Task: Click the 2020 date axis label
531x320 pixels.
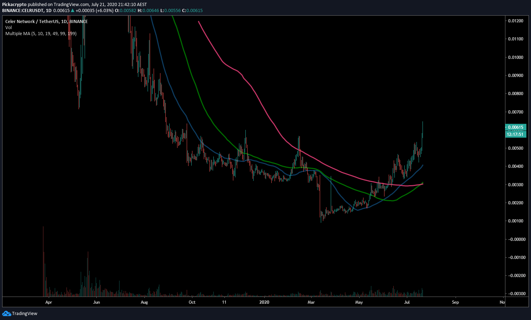Action: [x=264, y=302]
